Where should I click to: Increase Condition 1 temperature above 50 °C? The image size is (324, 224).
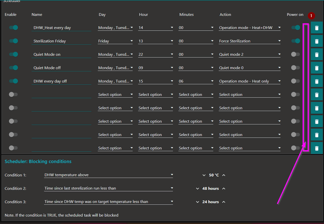point(224,175)
